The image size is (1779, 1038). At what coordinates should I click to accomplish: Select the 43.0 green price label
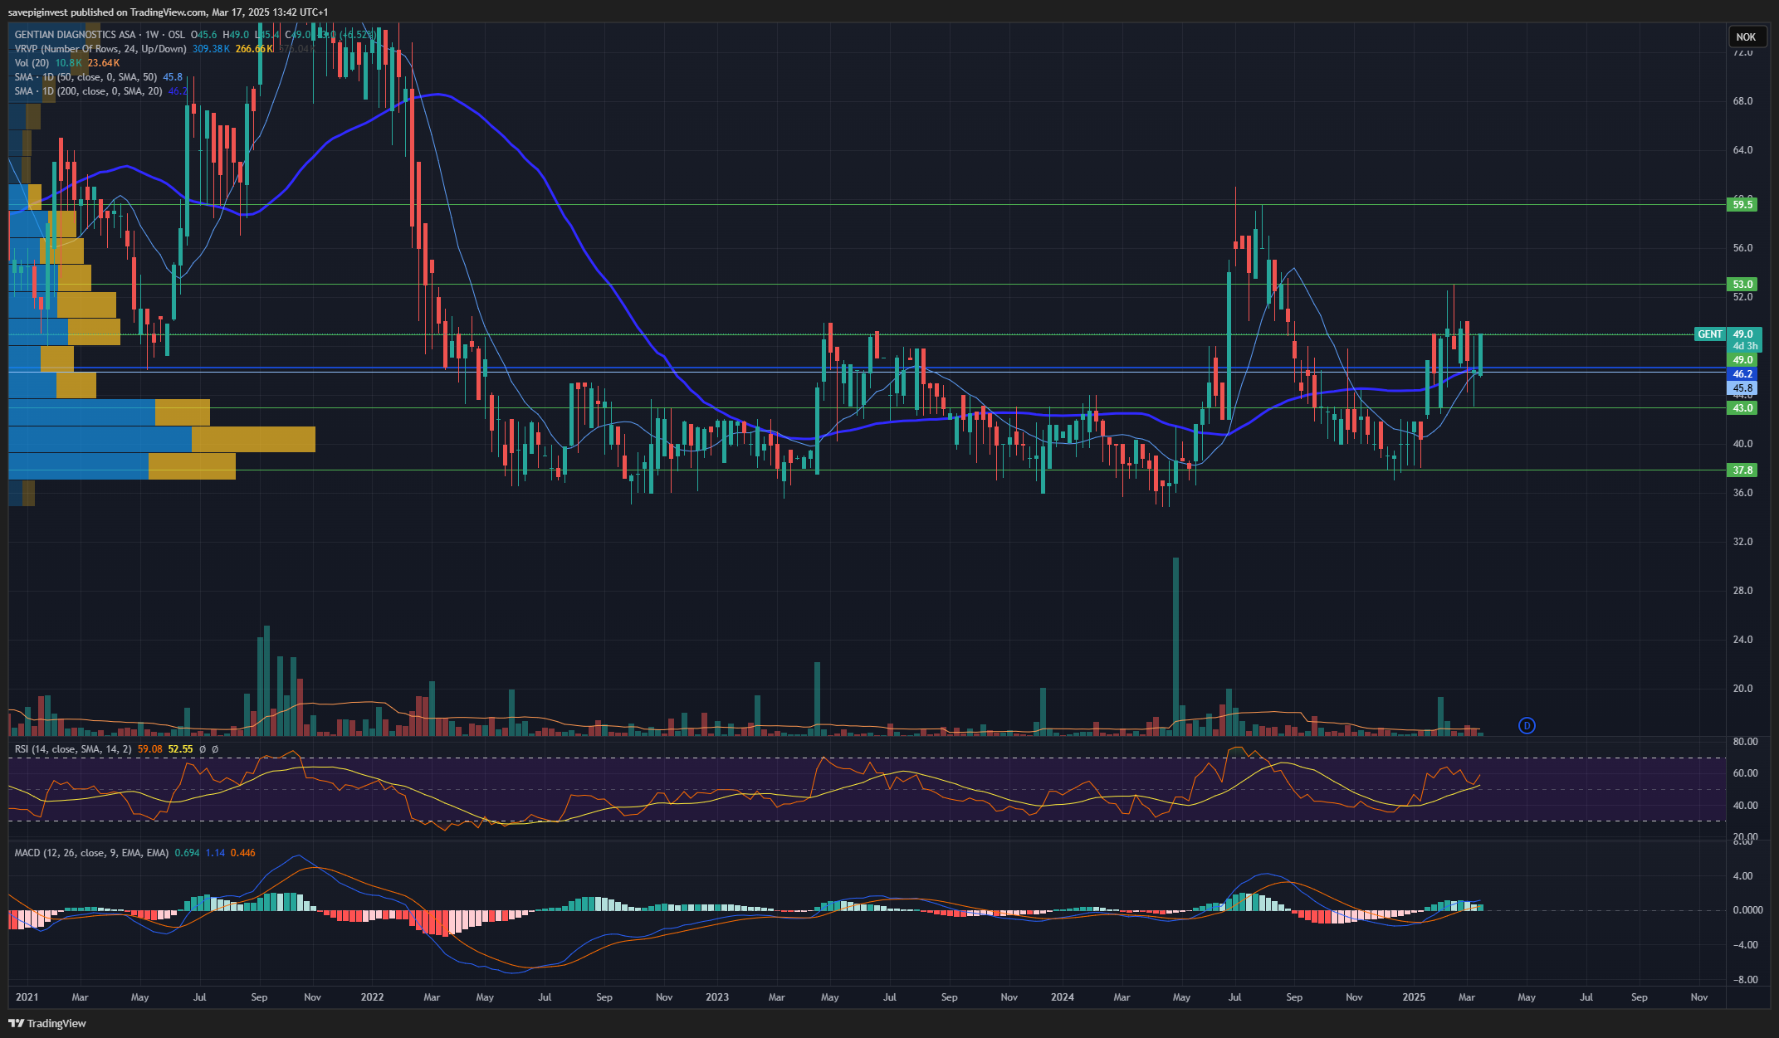(x=1742, y=407)
